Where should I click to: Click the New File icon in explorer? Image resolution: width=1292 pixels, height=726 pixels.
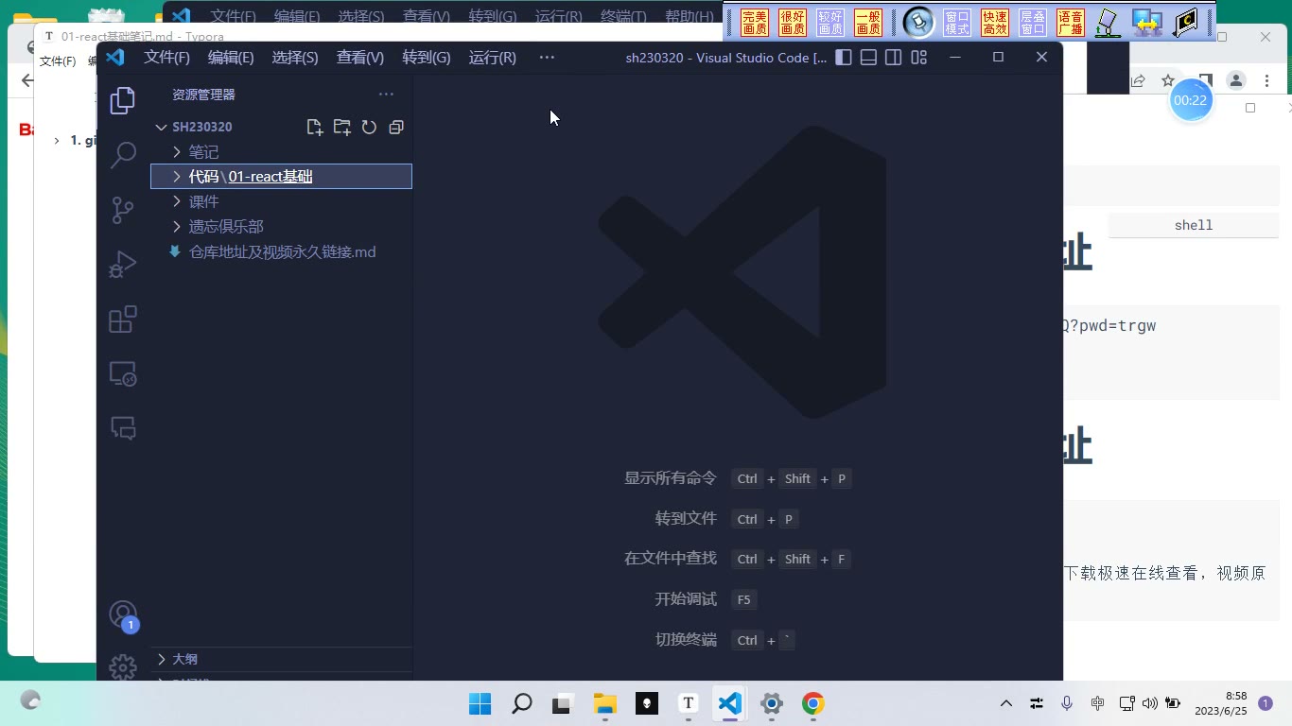tap(315, 127)
